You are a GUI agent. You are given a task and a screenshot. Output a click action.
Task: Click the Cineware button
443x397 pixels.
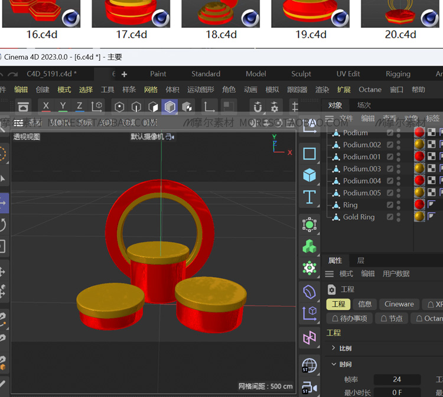tap(399, 304)
